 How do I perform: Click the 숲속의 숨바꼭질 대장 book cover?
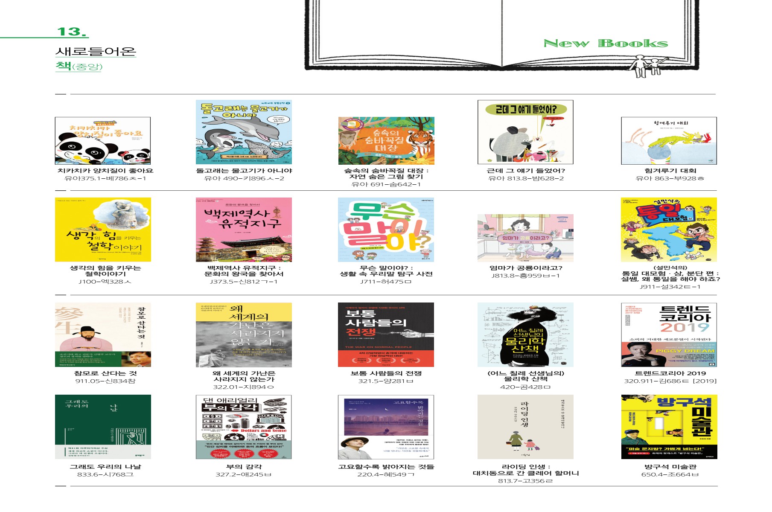[x=386, y=141]
